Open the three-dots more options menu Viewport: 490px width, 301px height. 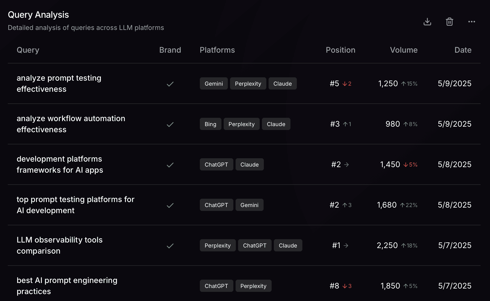(472, 22)
